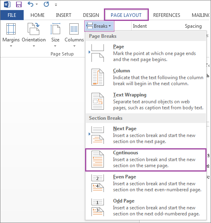Click the Odd Page section break icon

(x=97, y=207)
